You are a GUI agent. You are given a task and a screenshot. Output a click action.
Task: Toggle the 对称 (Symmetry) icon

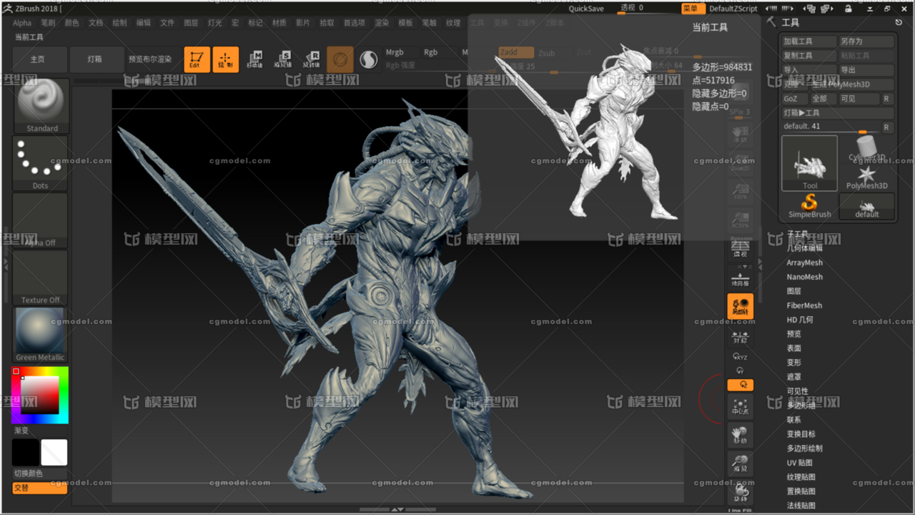(740, 335)
